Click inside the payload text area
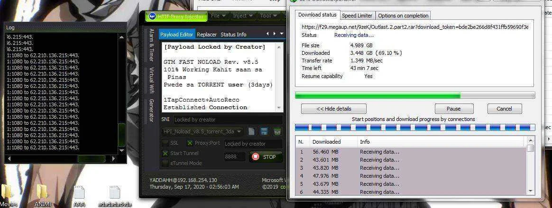 (219, 77)
